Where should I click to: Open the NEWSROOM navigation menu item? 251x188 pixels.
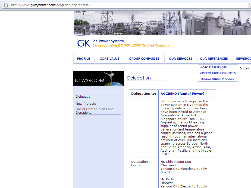(x=243, y=59)
